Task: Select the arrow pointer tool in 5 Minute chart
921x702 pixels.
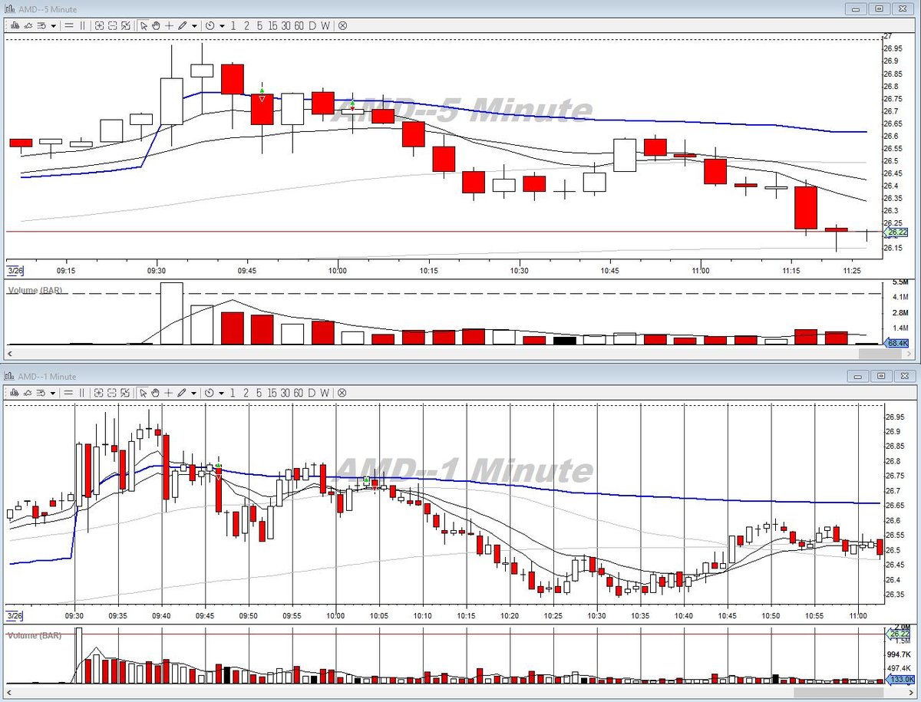Action: pos(144,25)
